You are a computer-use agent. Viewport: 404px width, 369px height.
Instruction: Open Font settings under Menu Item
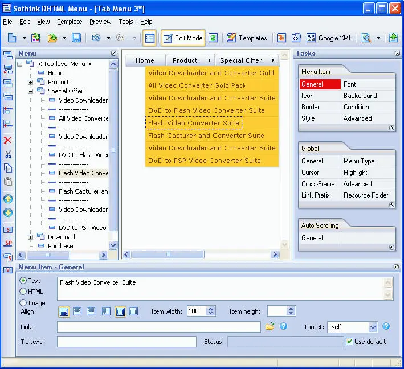349,84
